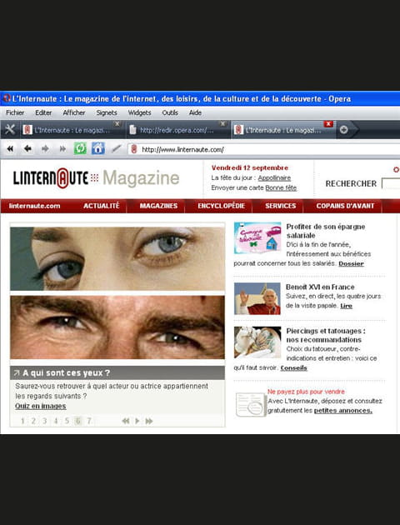
Task: Open home page via house icon
Action: (x=98, y=148)
